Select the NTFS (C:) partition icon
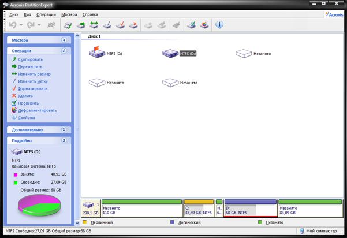The width and height of the screenshot is (347, 238). pos(96,54)
